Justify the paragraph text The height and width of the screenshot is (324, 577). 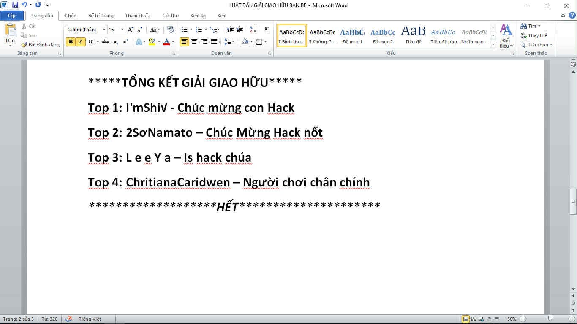click(214, 42)
